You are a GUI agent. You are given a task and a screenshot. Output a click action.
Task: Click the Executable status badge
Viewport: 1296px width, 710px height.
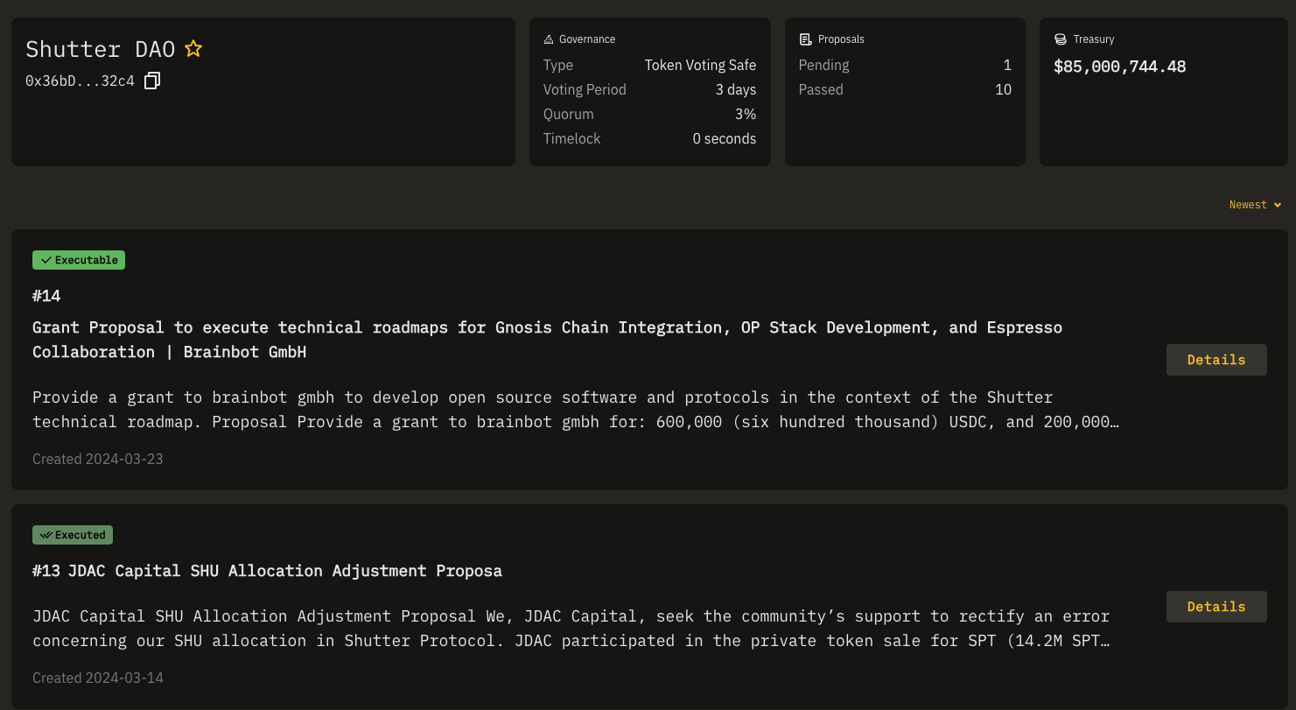pyautogui.click(x=79, y=260)
